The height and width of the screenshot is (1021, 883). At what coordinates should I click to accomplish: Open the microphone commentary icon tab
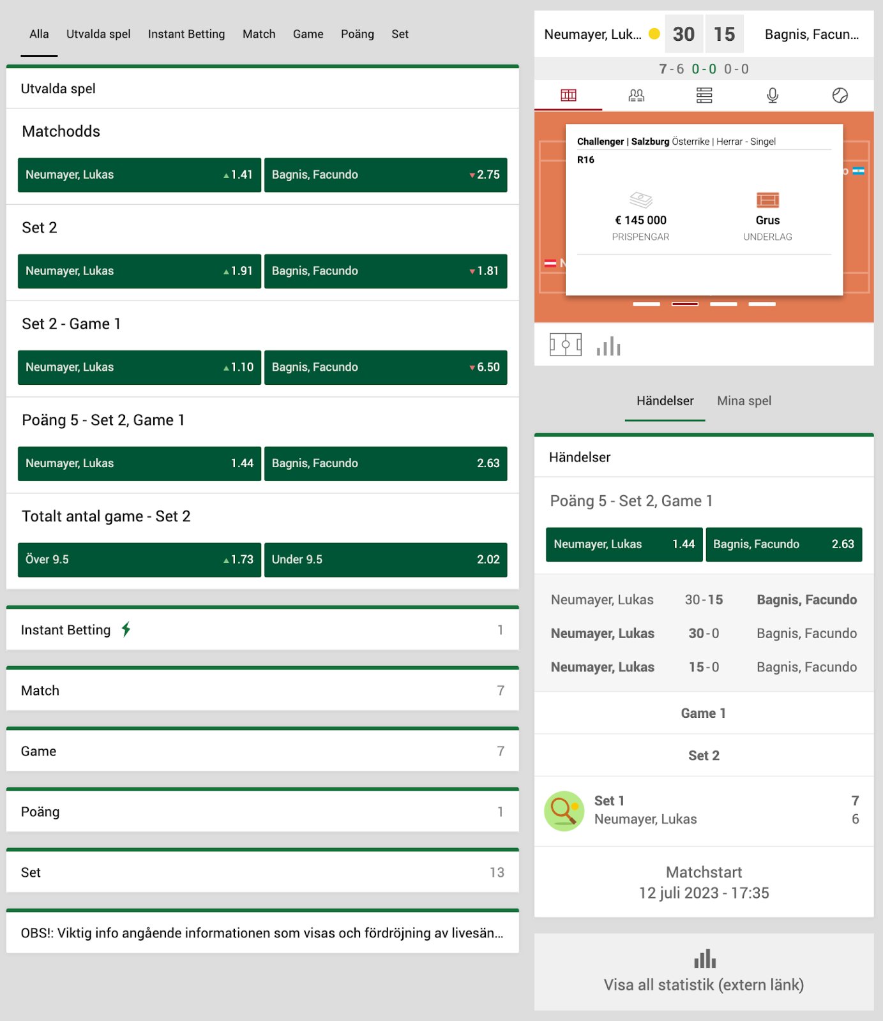click(x=772, y=96)
